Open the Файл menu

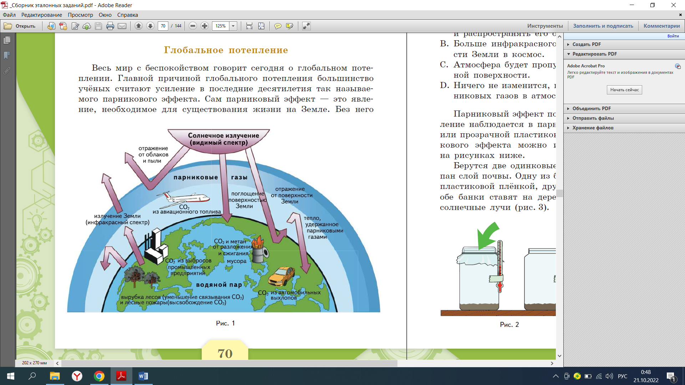coord(9,15)
